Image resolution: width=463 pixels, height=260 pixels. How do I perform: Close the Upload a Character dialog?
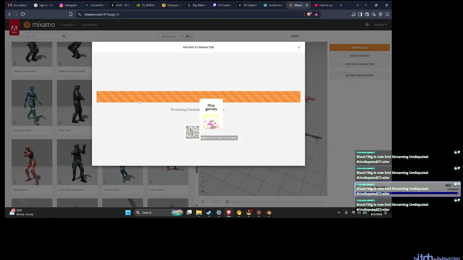tap(299, 47)
